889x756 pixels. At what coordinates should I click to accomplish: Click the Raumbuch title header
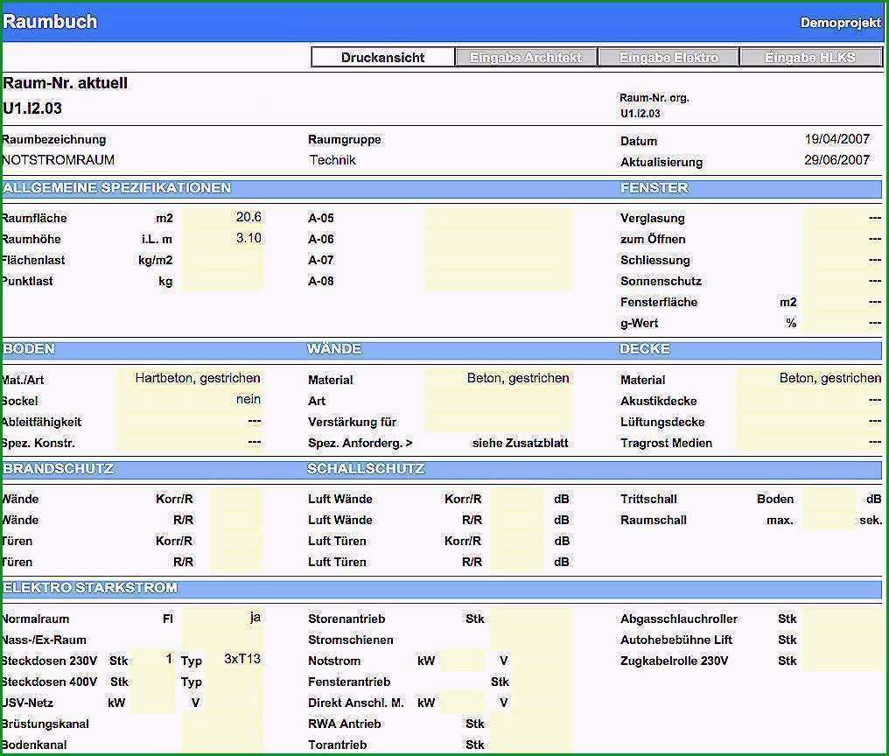coord(50,22)
